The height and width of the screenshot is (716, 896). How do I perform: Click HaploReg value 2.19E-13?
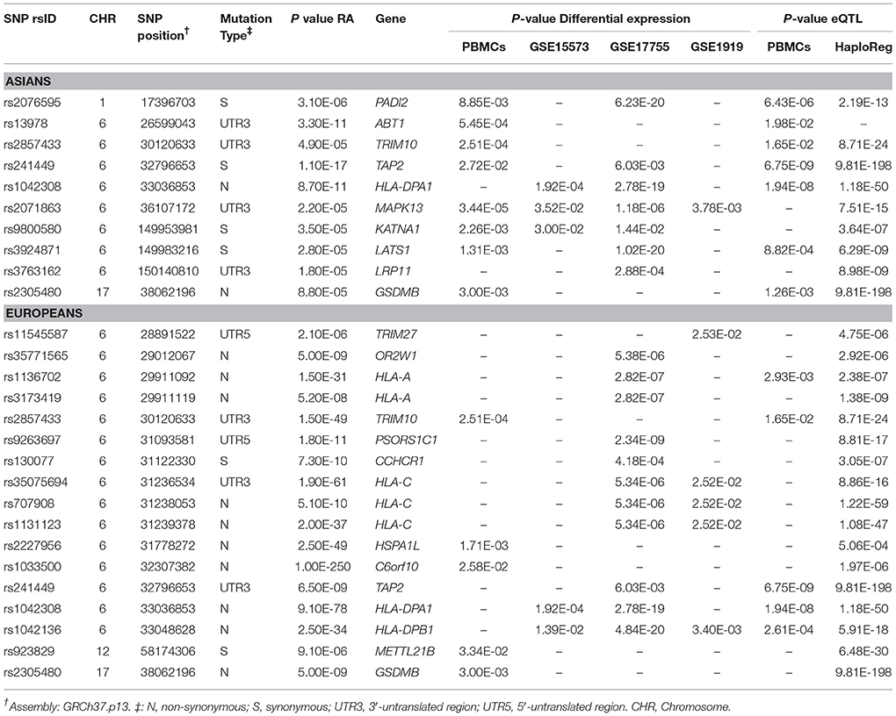tap(863, 102)
